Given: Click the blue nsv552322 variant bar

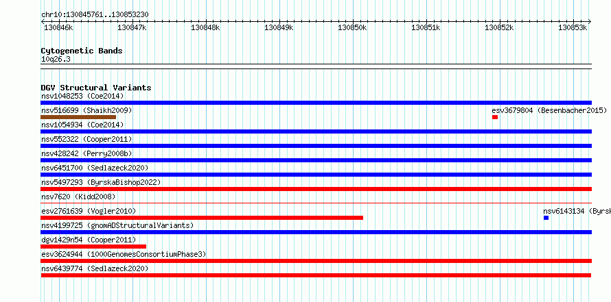Looking at the screenshot, I should click(x=316, y=146).
